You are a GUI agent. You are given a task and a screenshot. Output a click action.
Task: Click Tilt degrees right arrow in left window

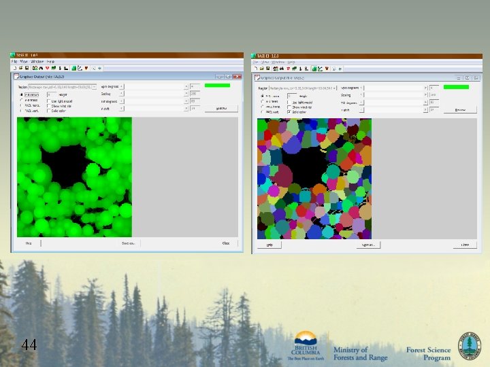(186, 101)
